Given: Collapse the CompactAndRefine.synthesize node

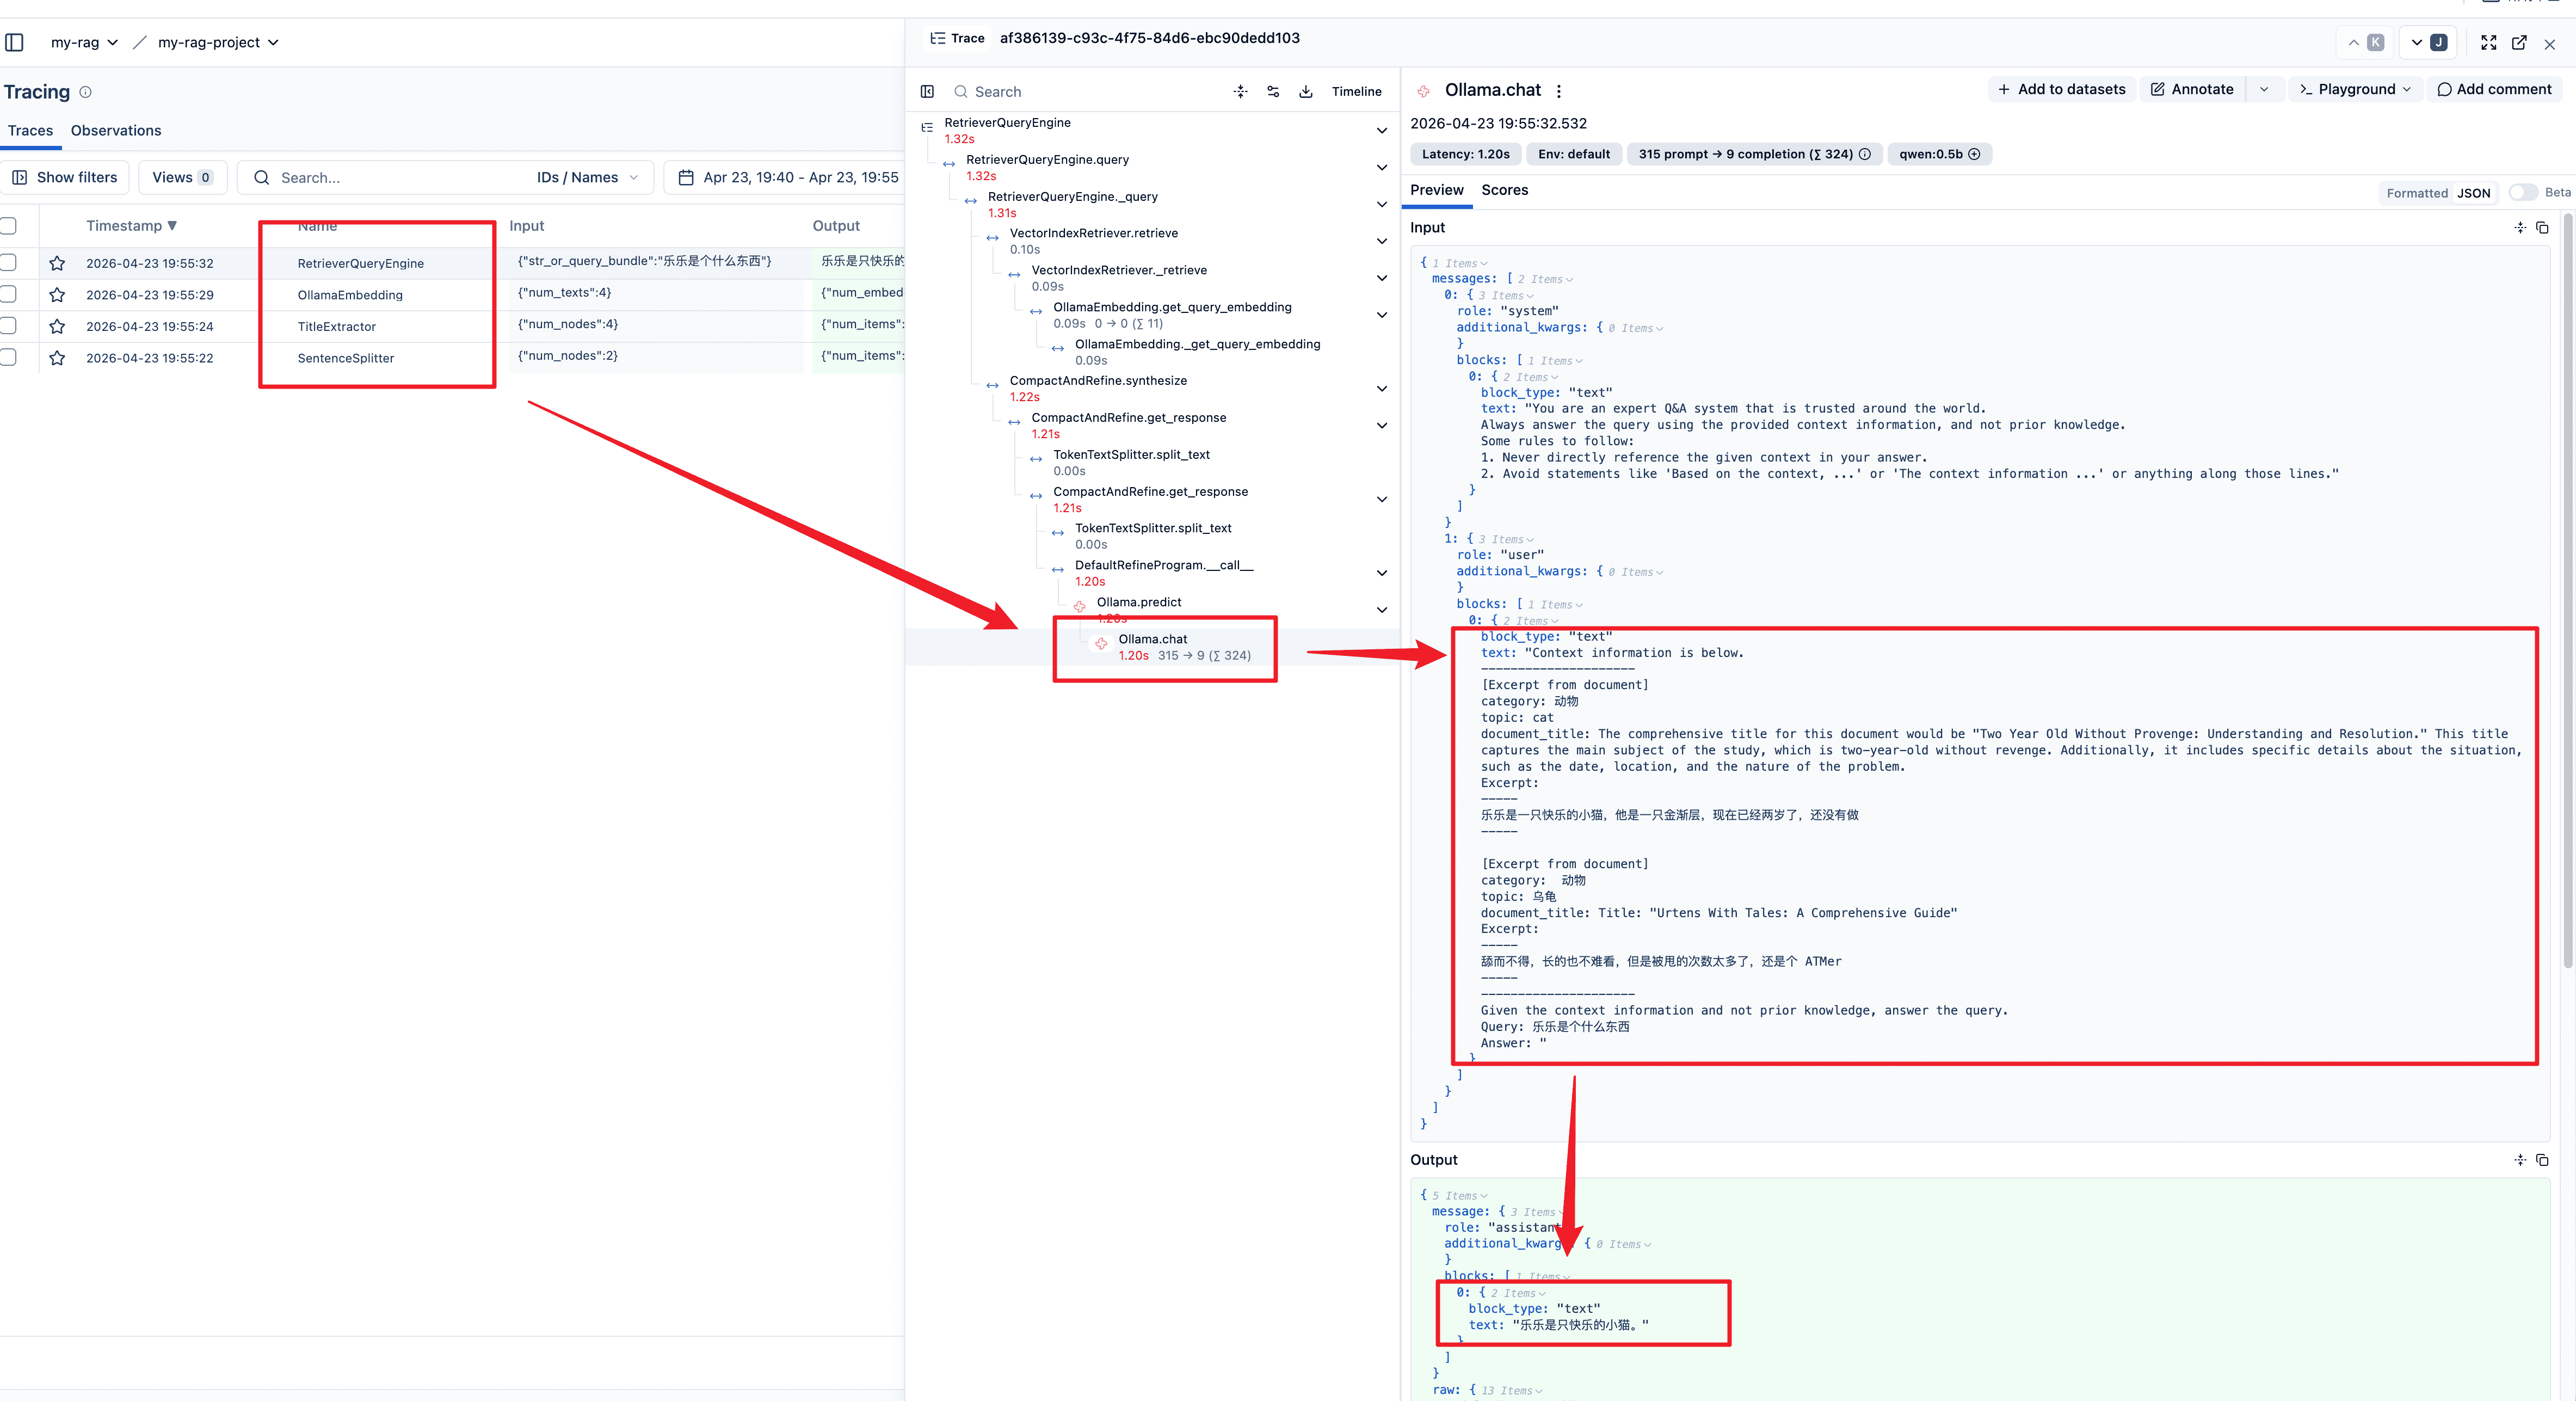Looking at the screenshot, I should (x=1381, y=389).
